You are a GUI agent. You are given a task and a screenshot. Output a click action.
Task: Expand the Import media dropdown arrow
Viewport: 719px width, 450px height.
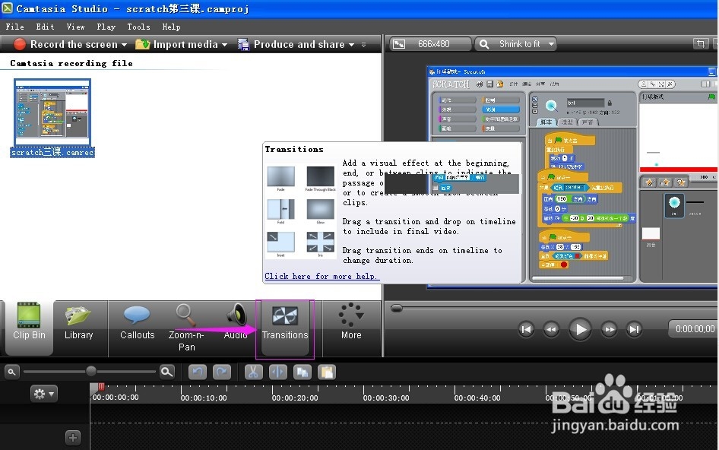(225, 45)
